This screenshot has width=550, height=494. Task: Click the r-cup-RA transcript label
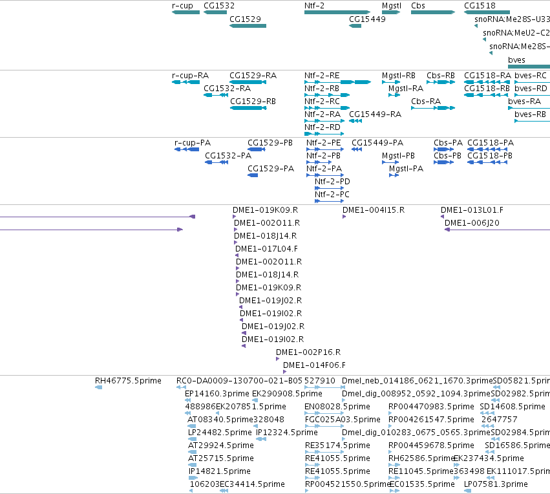(190, 76)
